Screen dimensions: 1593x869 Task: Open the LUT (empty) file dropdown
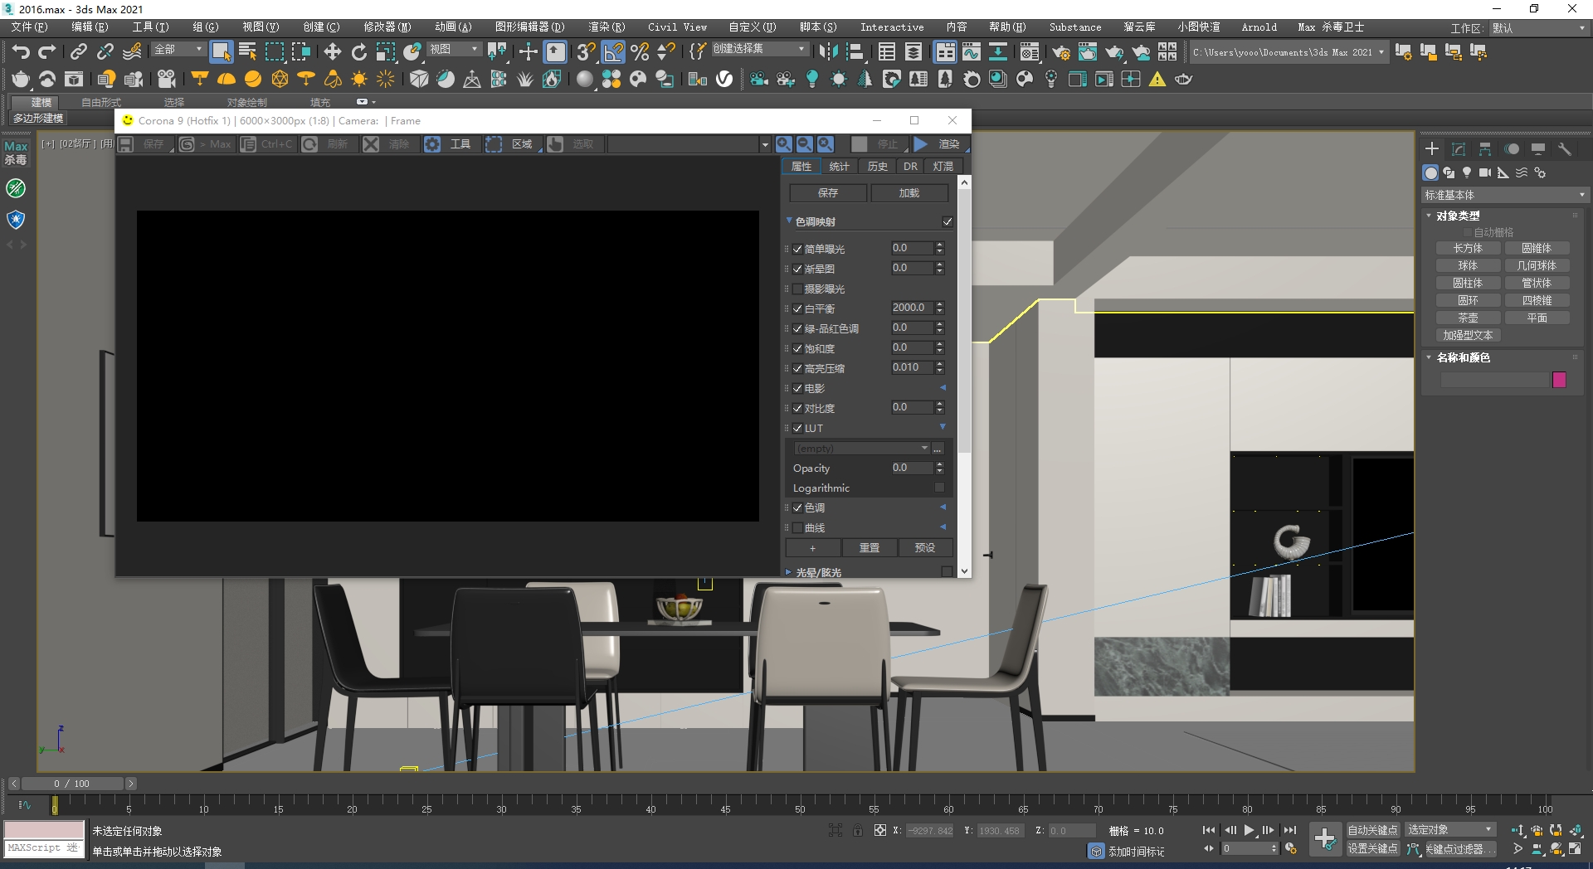pyautogui.click(x=861, y=448)
